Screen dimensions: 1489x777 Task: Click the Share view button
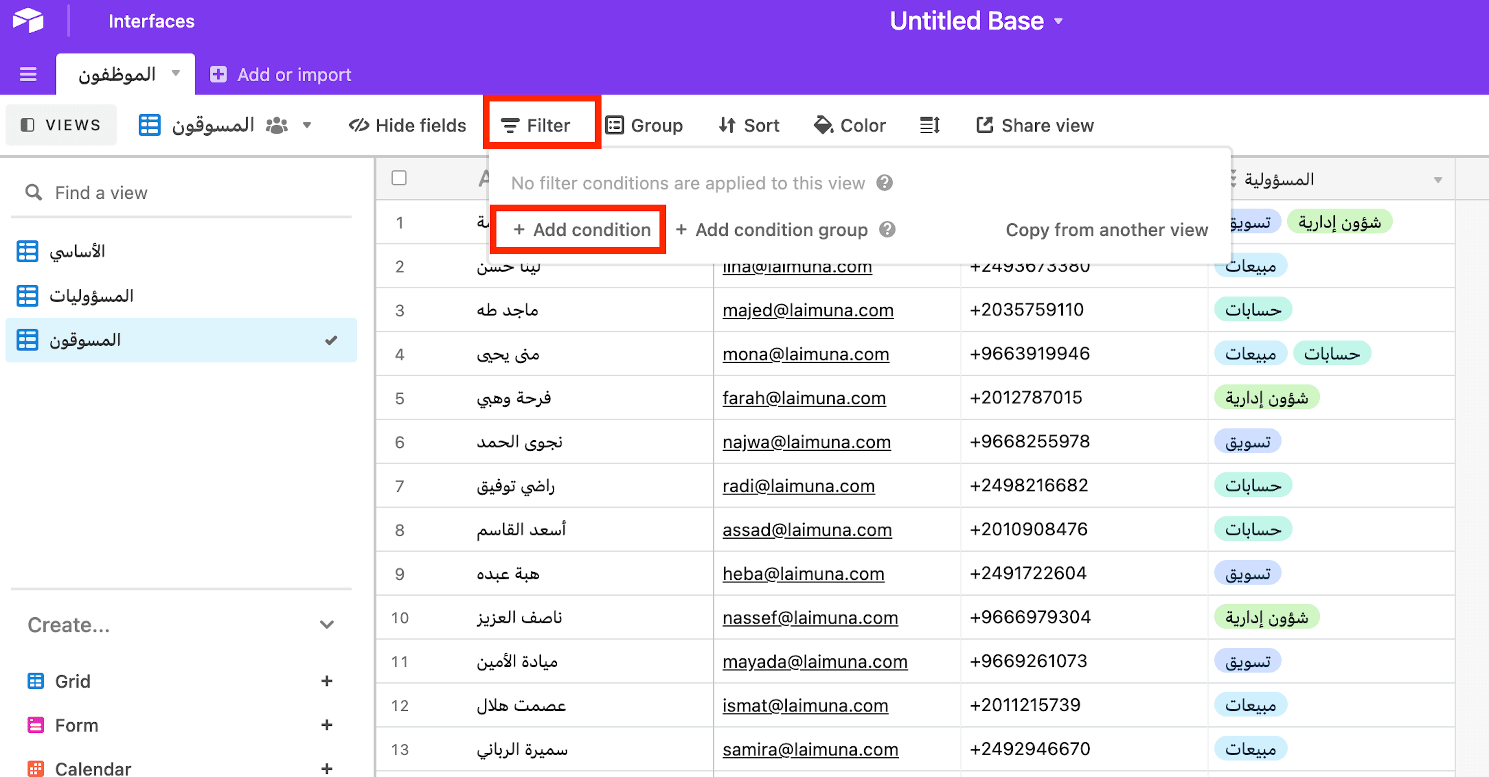pyautogui.click(x=1035, y=125)
